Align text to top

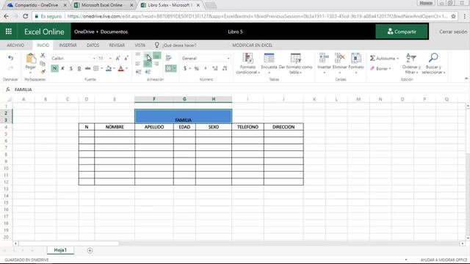click(138, 54)
